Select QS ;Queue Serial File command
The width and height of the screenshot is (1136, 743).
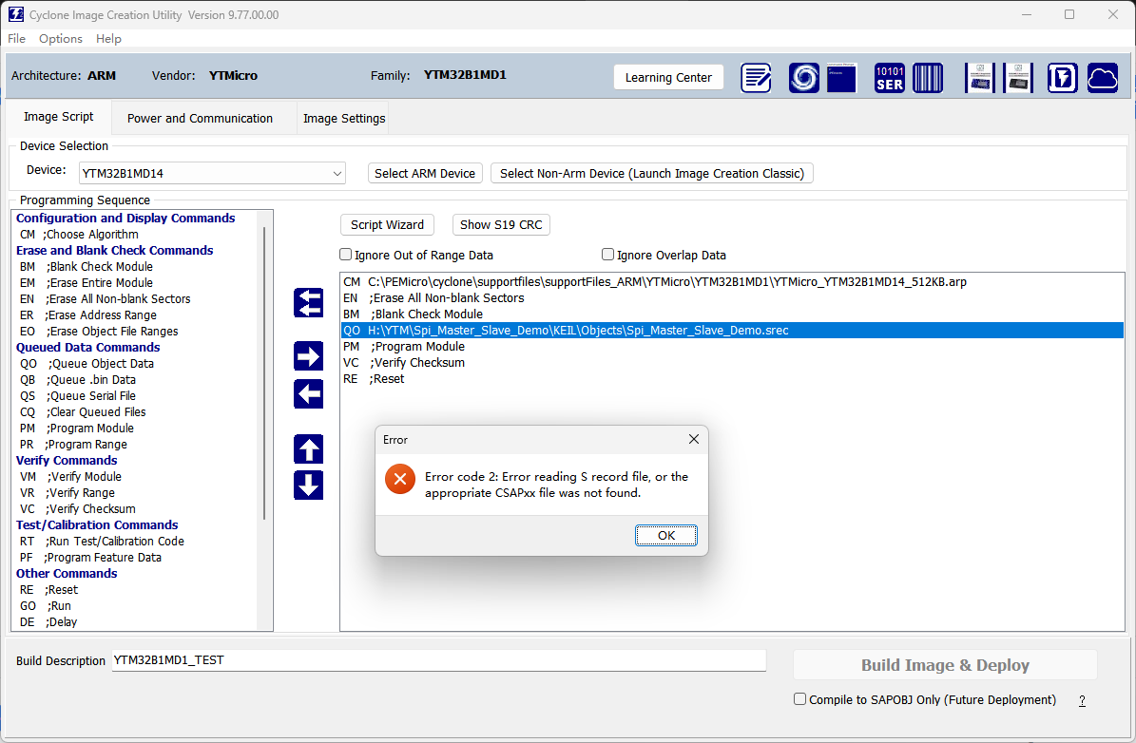point(78,395)
